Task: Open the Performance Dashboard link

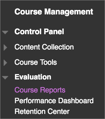Action: tap(54, 101)
